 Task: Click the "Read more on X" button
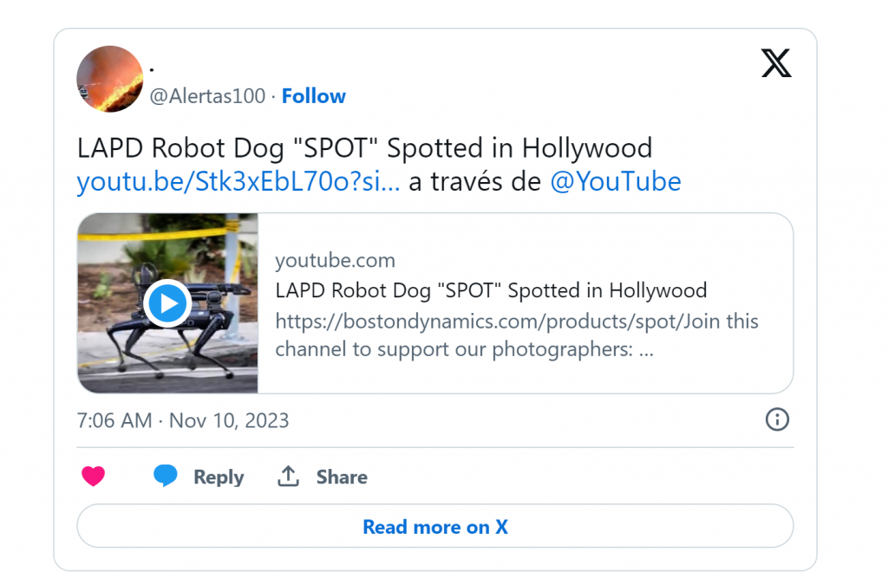(434, 527)
